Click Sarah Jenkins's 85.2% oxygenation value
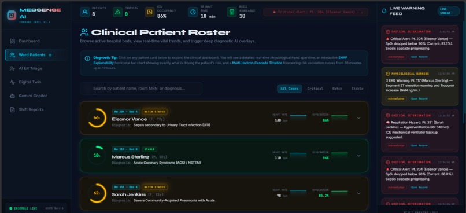This screenshot has width=466, height=213. point(324,196)
